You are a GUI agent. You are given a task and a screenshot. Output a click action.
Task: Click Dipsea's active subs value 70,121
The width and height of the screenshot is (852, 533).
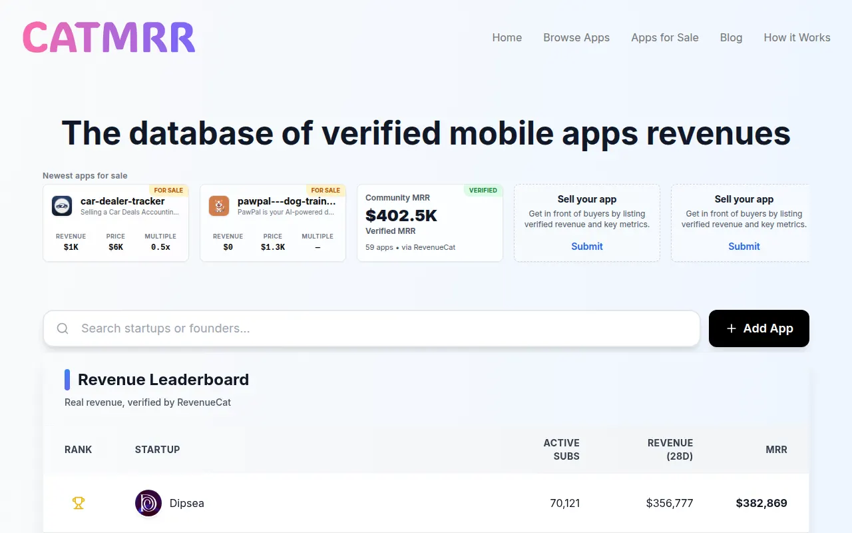pyautogui.click(x=565, y=503)
